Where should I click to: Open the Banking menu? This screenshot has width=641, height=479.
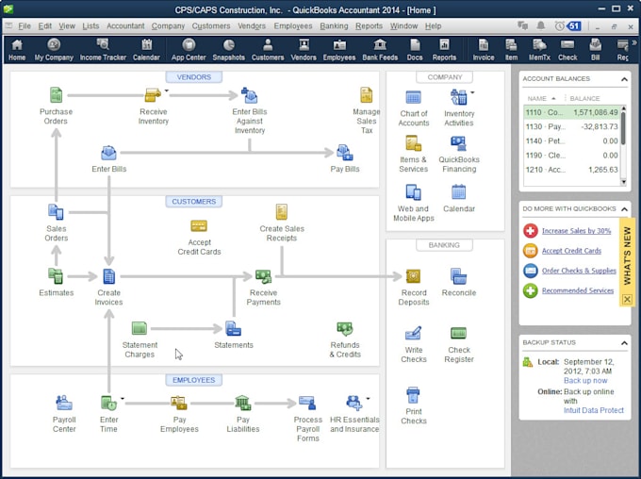click(334, 26)
